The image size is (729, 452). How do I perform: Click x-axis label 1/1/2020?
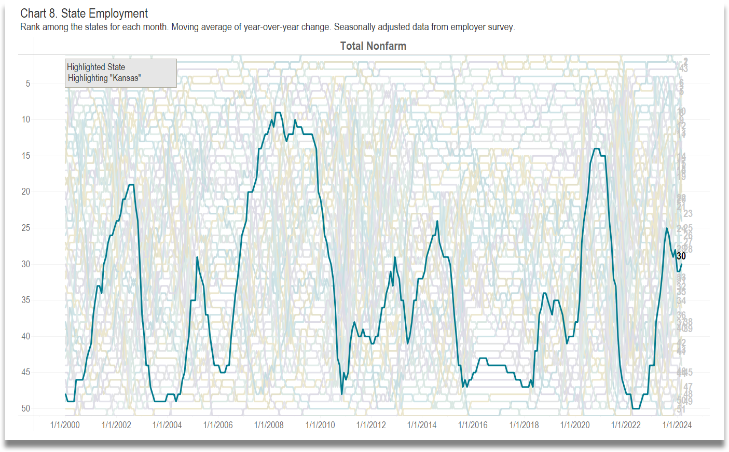575,425
